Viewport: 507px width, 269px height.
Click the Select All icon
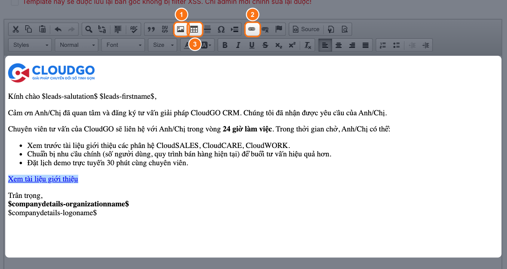point(118,29)
